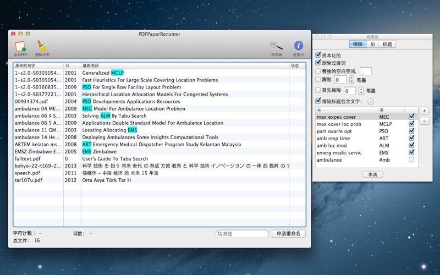Click the stepper next to 限制 field
Image resolution: width=440 pixels, height=275 pixels.
[351, 80]
